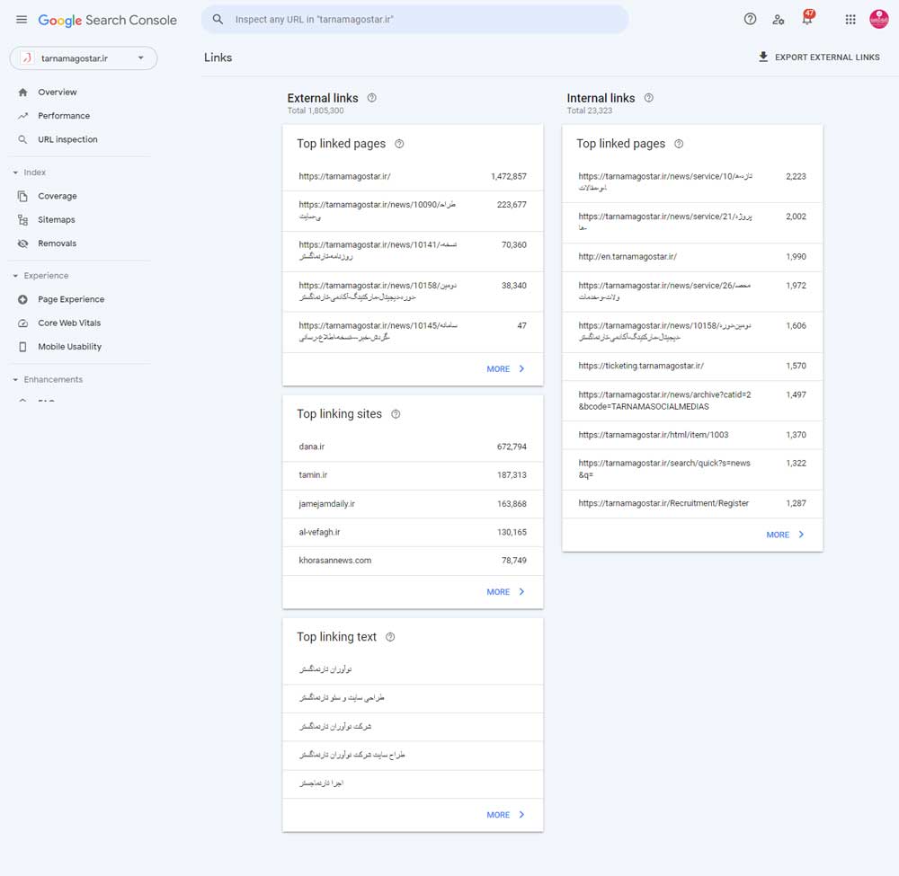
Task: Select URL inspection in the sidebar
Action: click(67, 139)
